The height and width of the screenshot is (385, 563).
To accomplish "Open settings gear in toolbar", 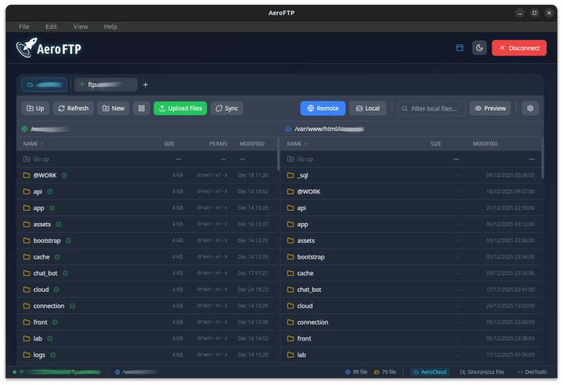I will click(x=530, y=108).
